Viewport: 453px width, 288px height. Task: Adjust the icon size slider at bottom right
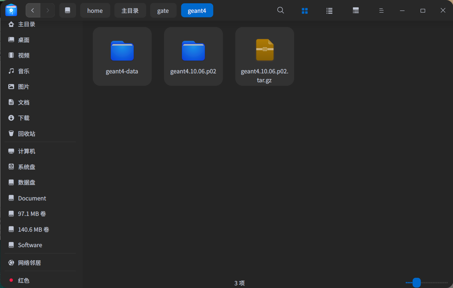[x=416, y=282]
